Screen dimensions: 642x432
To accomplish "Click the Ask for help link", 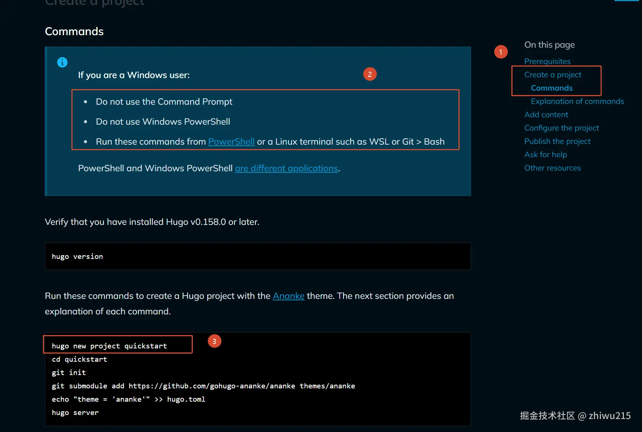I will click(545, 155).
